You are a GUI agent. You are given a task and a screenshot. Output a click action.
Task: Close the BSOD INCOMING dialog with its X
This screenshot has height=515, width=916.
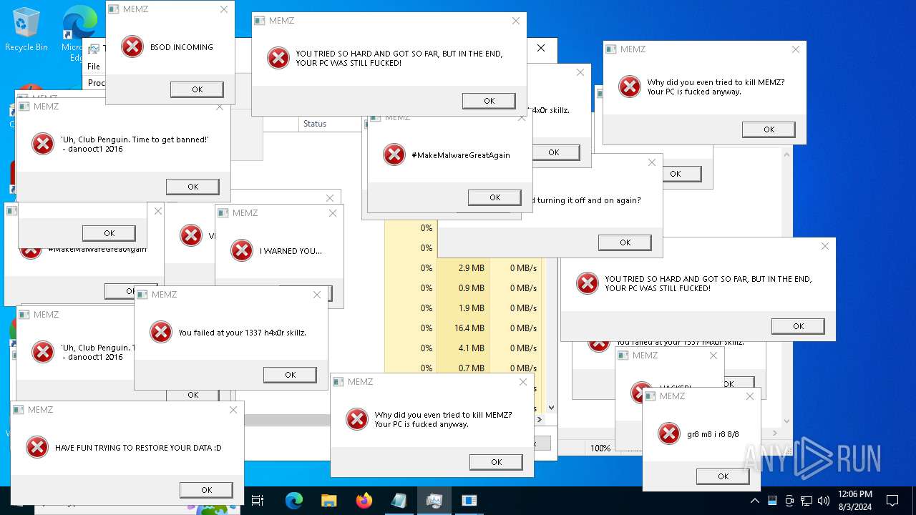click(x=224, y=9)
